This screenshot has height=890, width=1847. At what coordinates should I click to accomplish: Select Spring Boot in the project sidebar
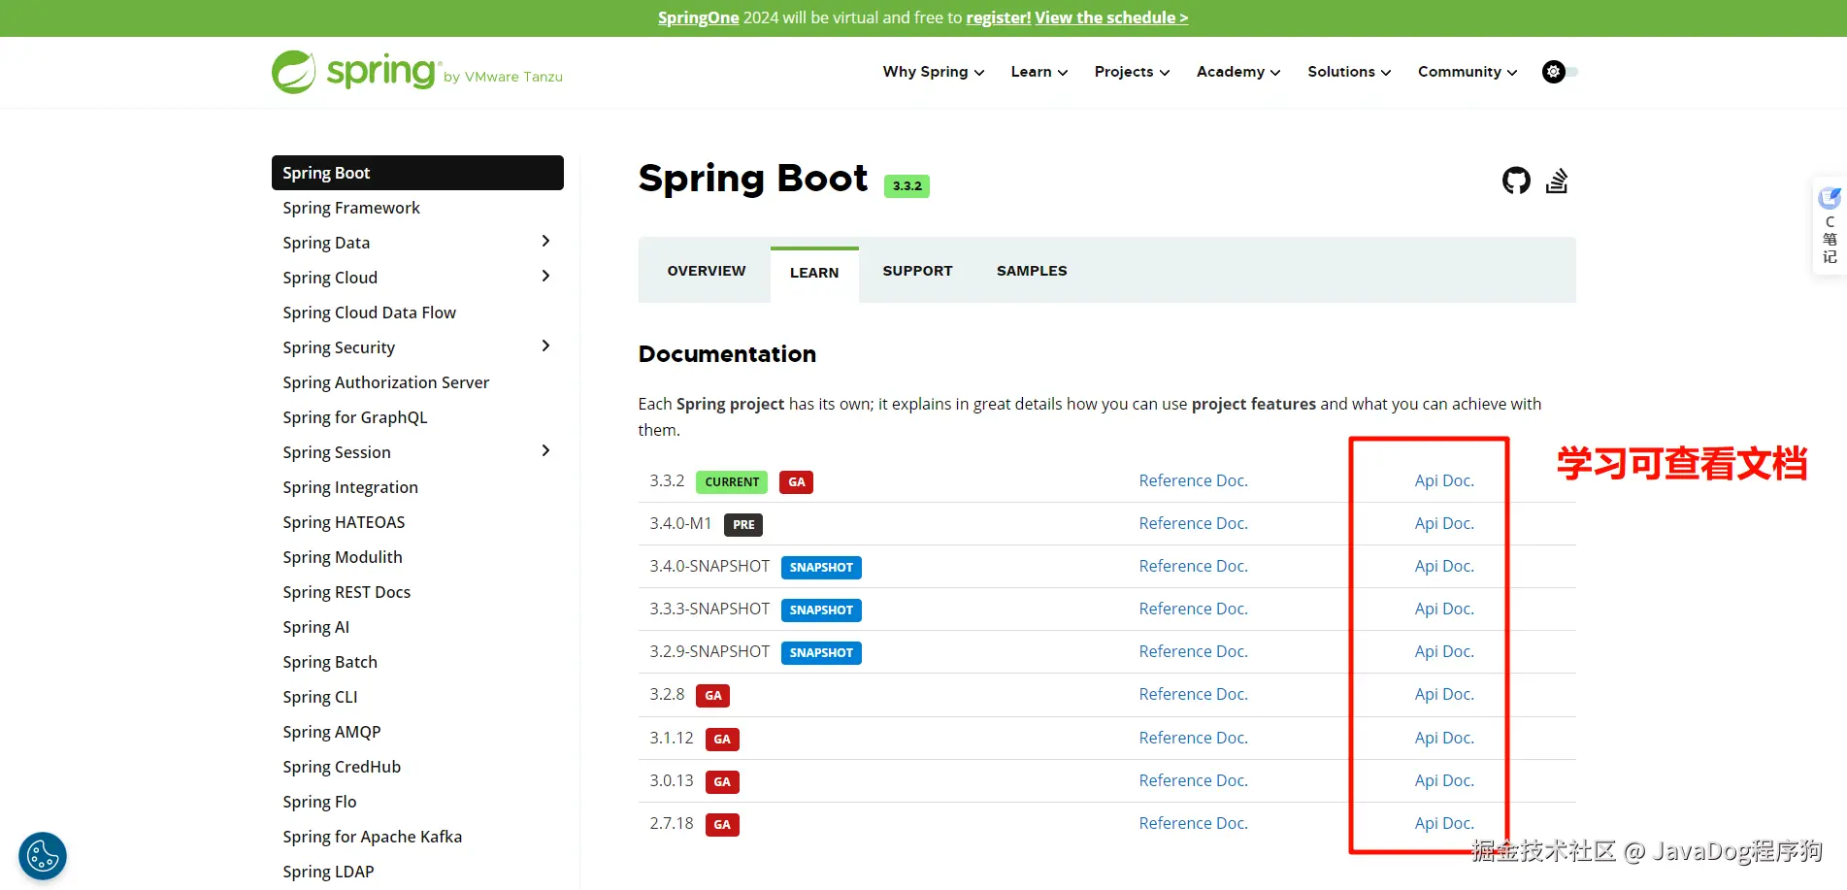coord(417,173)
